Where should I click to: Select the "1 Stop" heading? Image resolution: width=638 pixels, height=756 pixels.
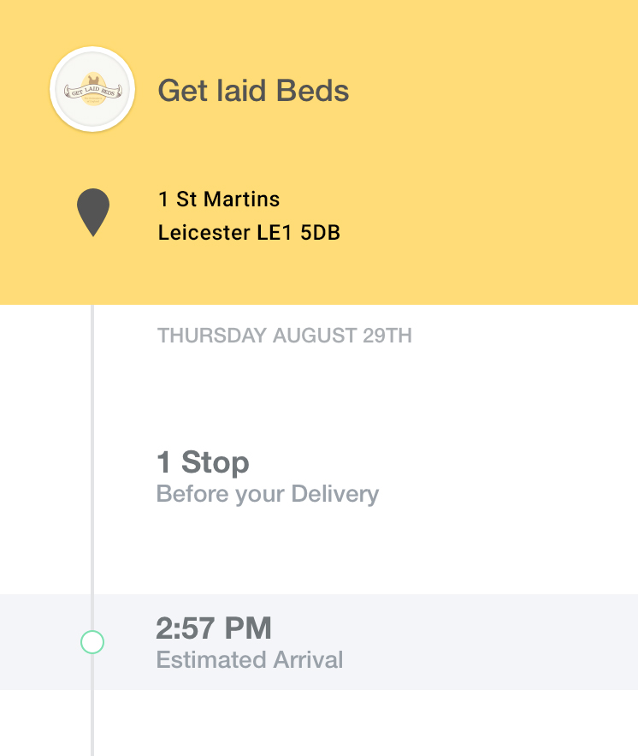point(203,463)
